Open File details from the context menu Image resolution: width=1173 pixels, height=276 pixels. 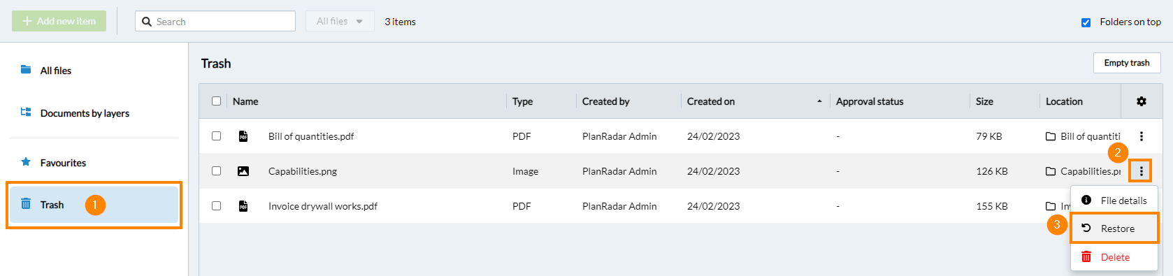(1114, 201)
